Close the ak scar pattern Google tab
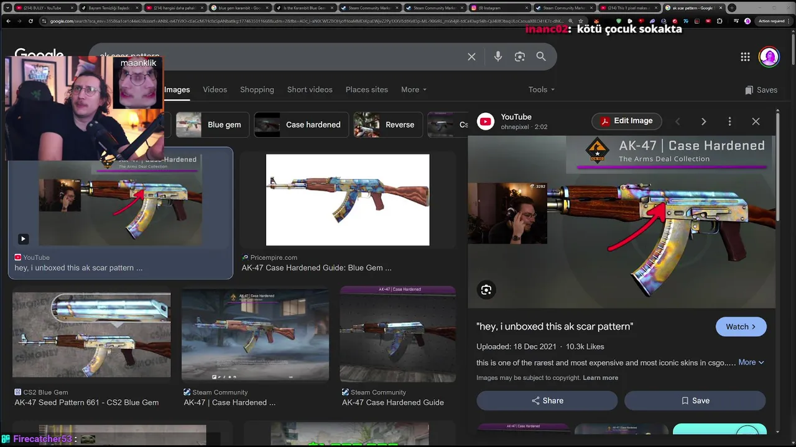This screenshot has height=447, width=796. pos(720,8)
